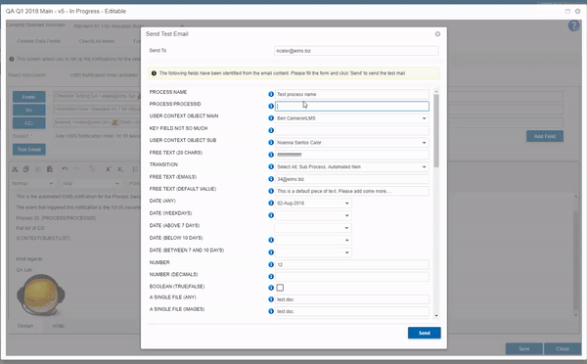Click info icon for FREE TEXT (EMAILS)
Screen dimensions: 587x364
[271, 179]
